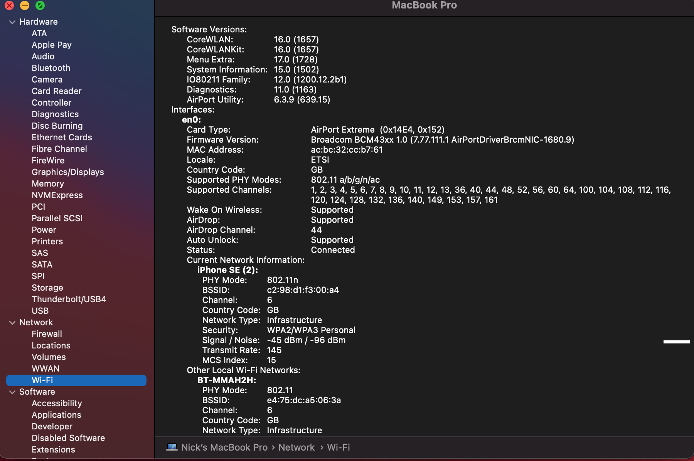This screenshot has height=461, width=694.
Task: Click the WPA2/WPA3 Personal security value
Action: pyautogui.click(x=311, y=330)
